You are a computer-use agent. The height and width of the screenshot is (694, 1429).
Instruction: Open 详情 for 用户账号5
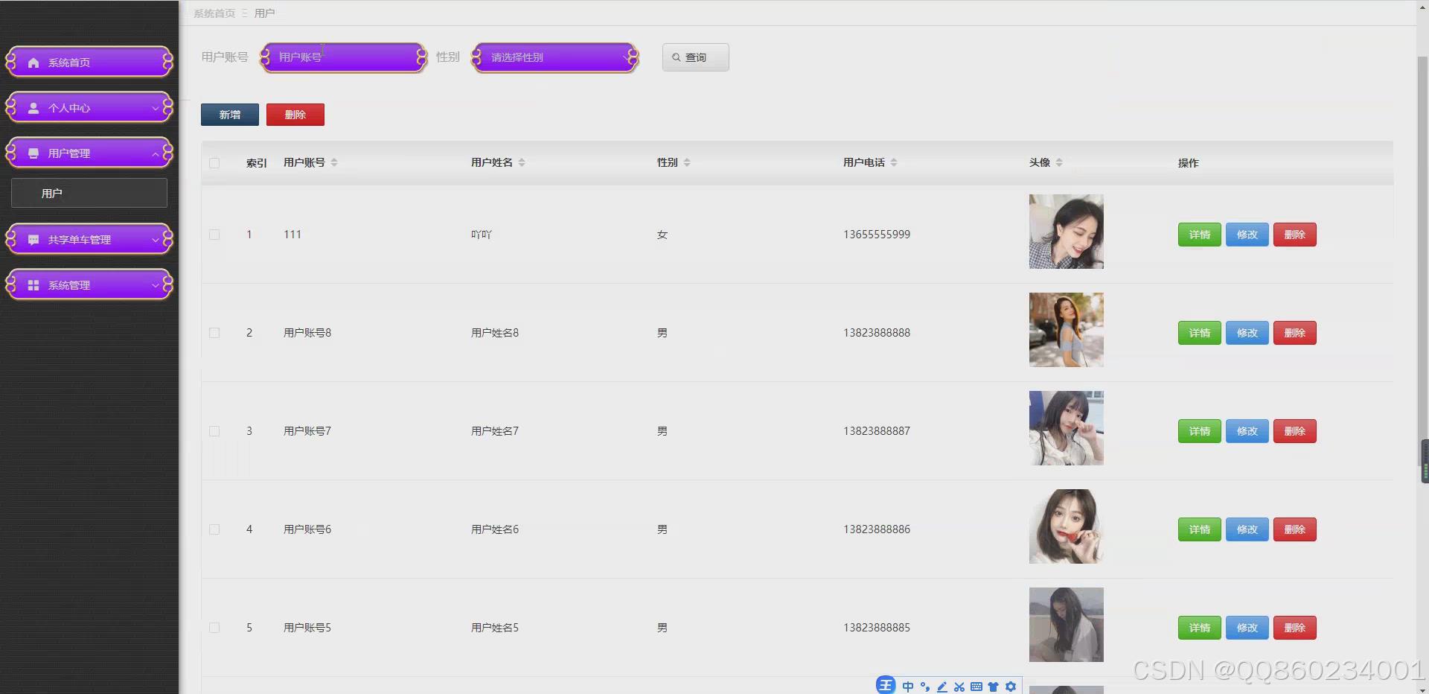[1200, 628]
